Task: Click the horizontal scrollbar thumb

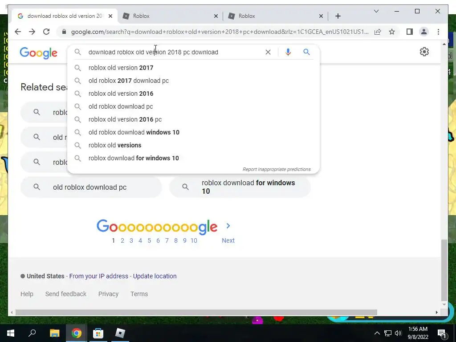Action: pos(196,312)
